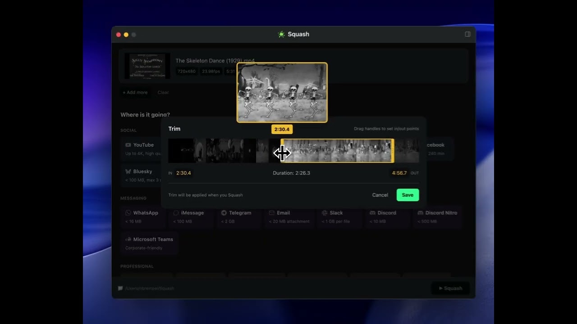Open the output folder path
The width and height of the screenshot is (577, 324).
pos(150,288)
